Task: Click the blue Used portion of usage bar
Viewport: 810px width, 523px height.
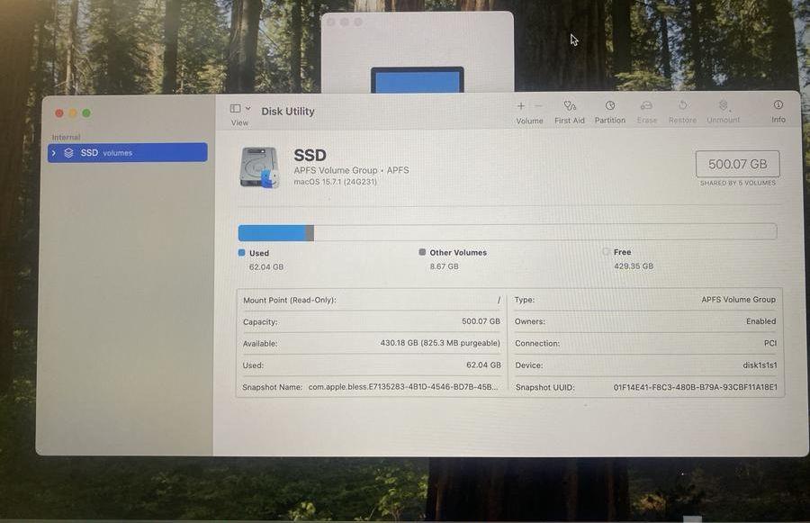Action: pyautogui.click(x=272, y=232)
